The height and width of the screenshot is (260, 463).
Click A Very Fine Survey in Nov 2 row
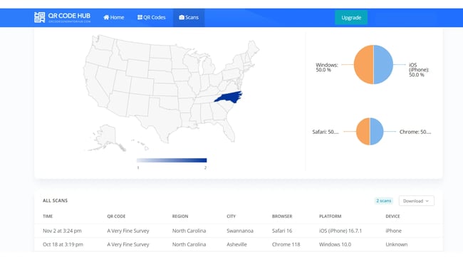click(x=128, y=231)
